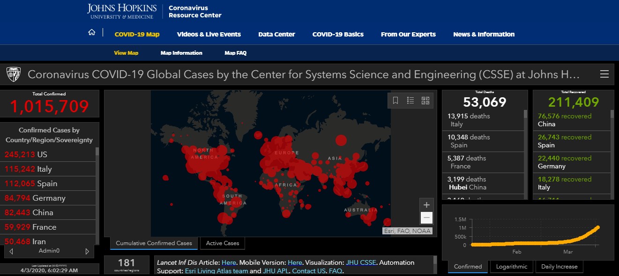Open the Map FAQ page

[x=235, y=53]
